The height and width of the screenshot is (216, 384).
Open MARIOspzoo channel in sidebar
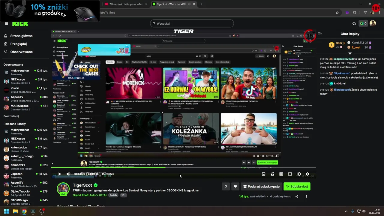26,108
